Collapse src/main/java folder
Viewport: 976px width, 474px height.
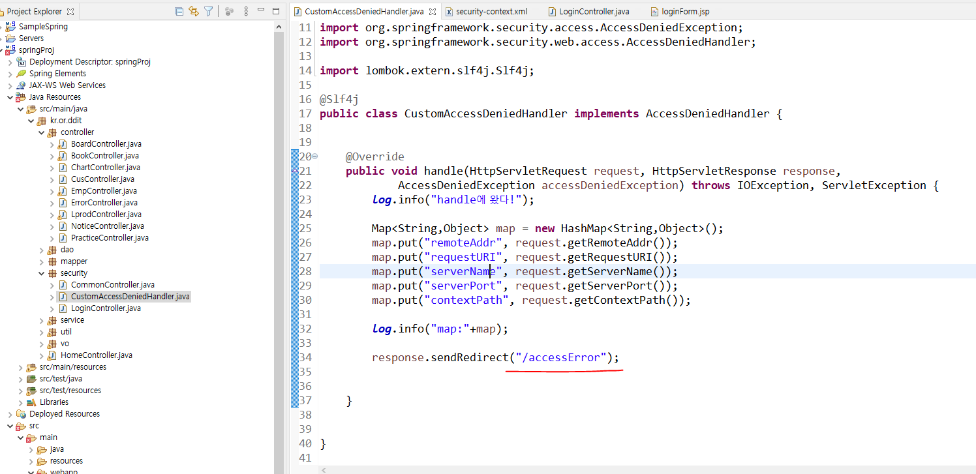coord(21,109)
